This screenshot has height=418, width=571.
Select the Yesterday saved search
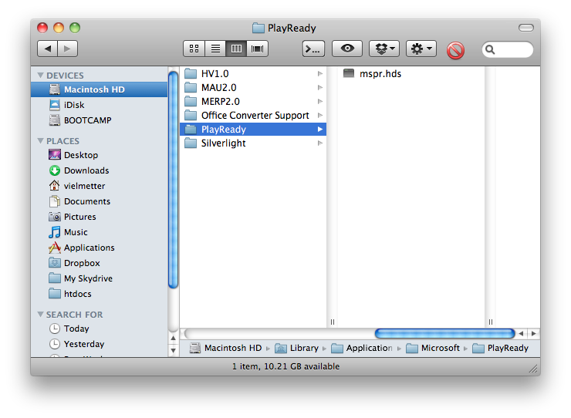(99, 344)
